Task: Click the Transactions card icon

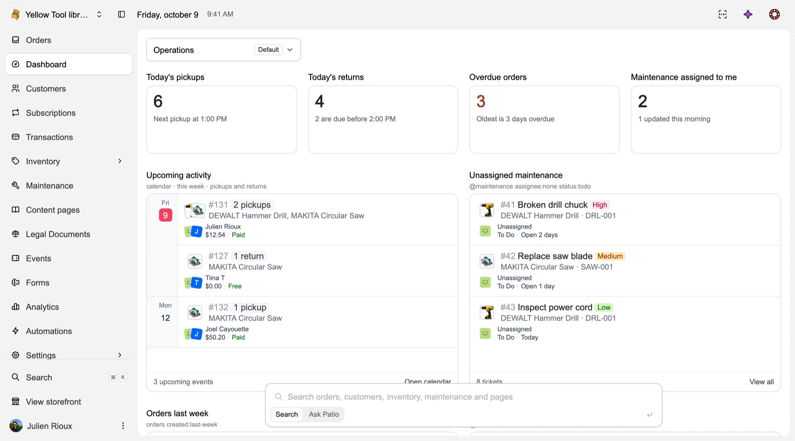Action: (x=16, y=137)
